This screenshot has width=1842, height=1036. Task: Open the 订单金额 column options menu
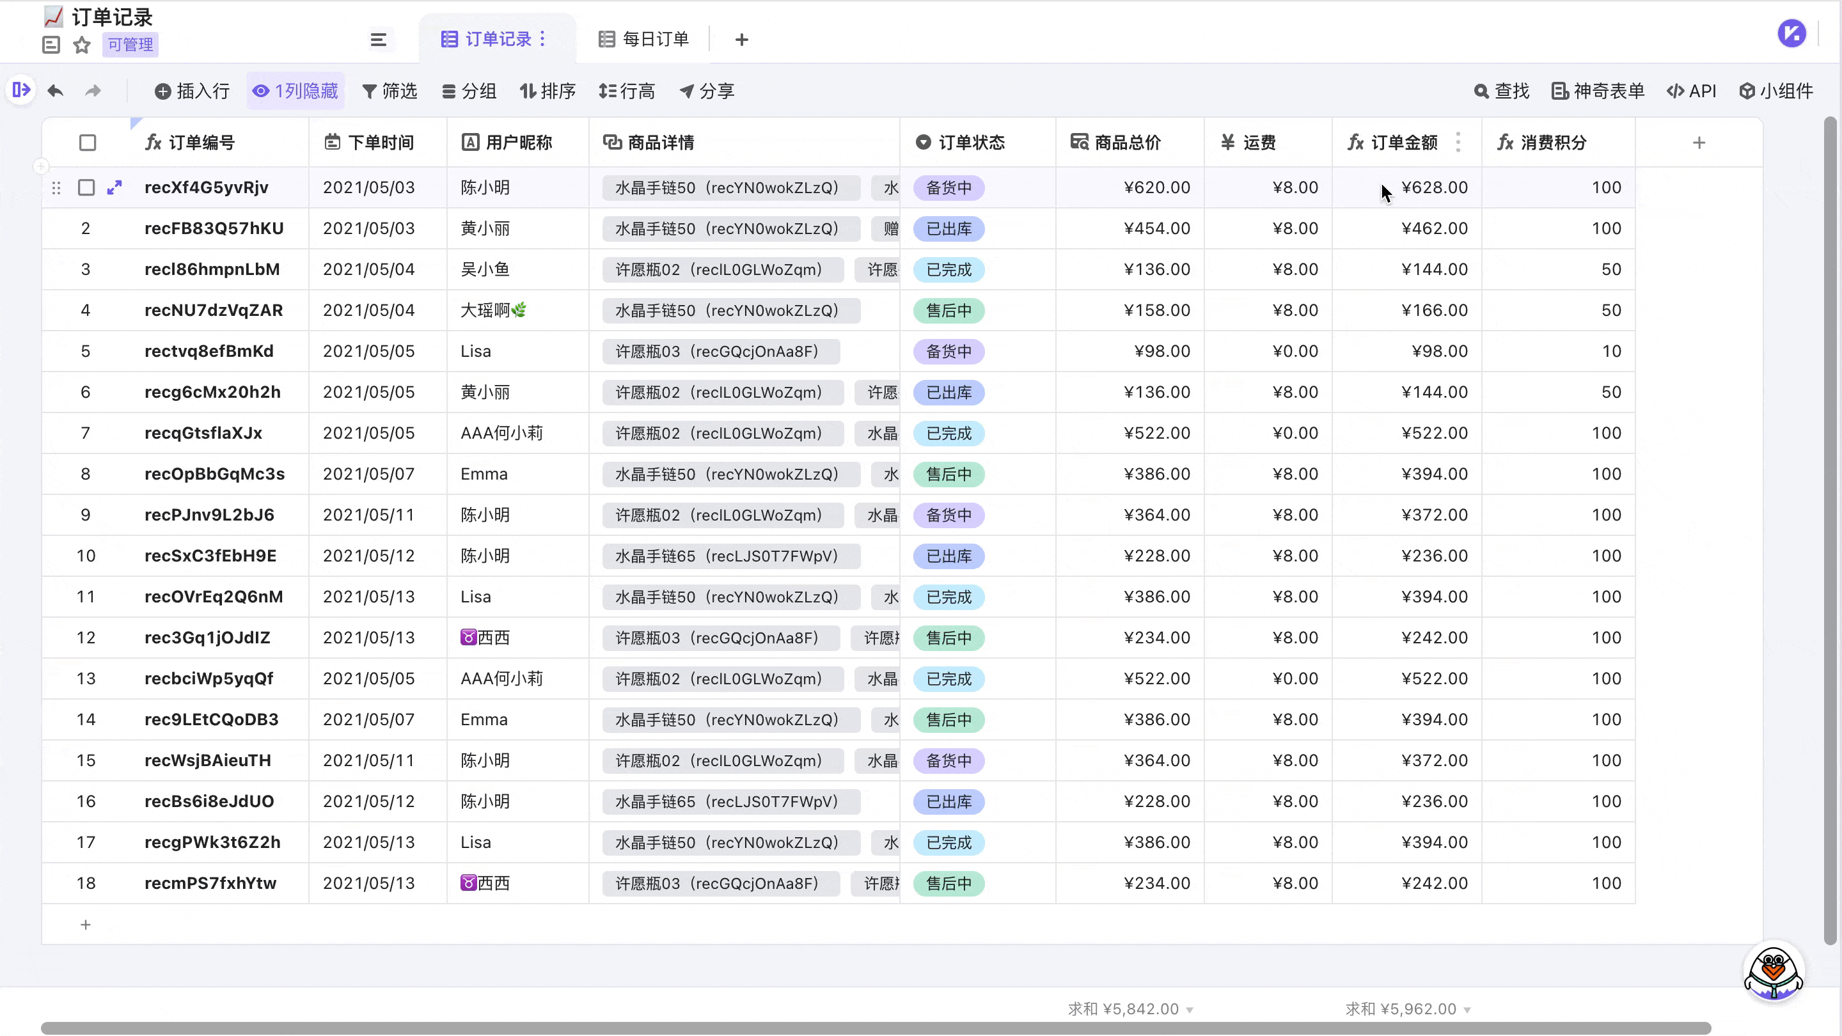point(1459,142)
